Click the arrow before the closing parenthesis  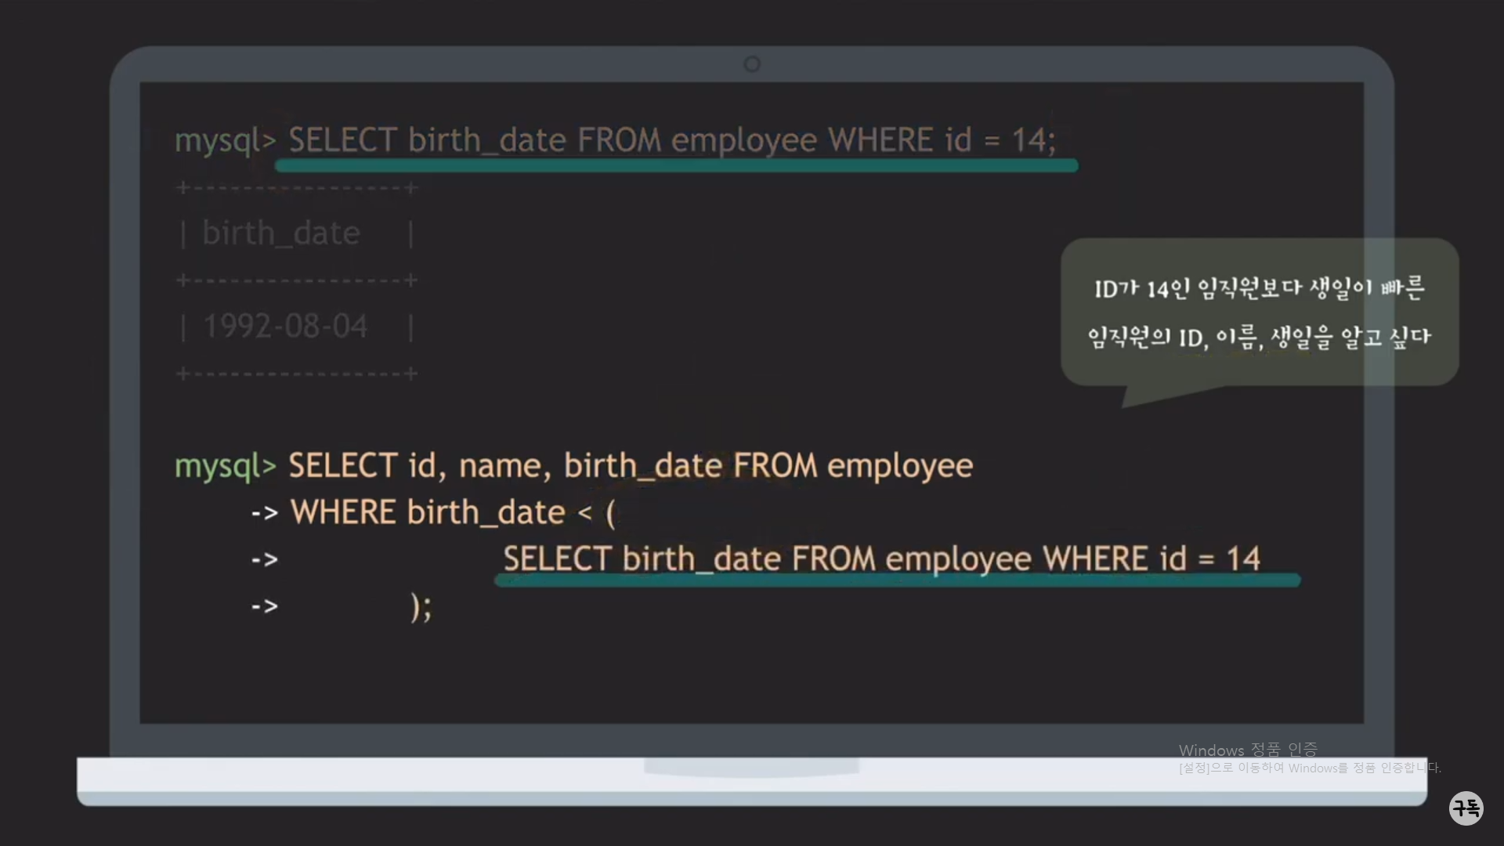tap(265, 606)
